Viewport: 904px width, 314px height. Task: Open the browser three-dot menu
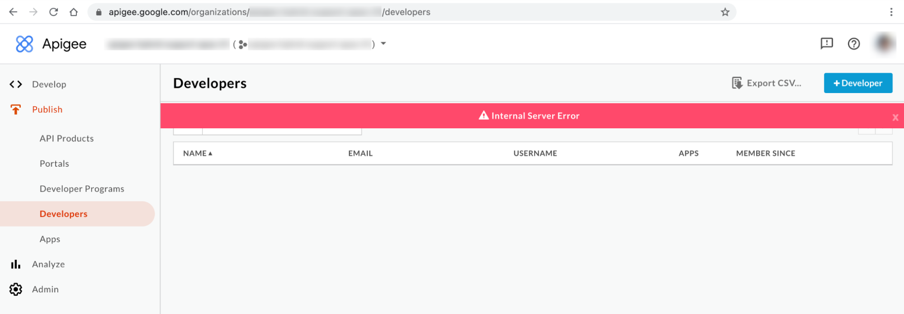point(891,12)
